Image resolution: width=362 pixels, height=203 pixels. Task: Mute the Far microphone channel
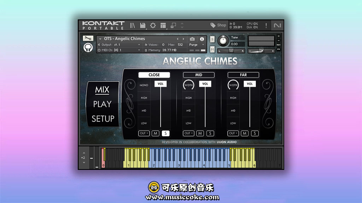[245, 133]
